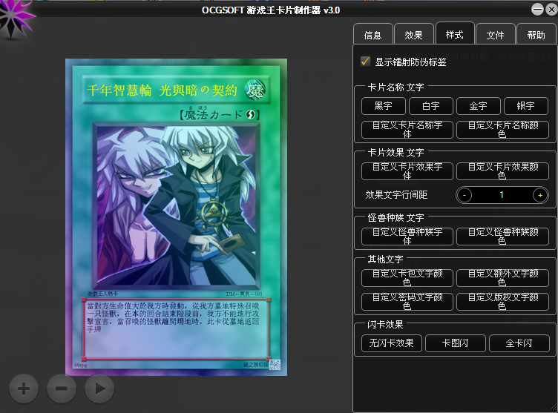Click the round minus zoom-out button
The image size is (558, 413).
(x=62, y=389)
